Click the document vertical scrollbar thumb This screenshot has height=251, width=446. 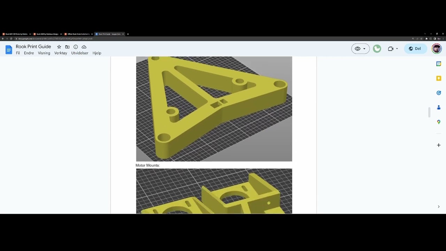point(429,112)
